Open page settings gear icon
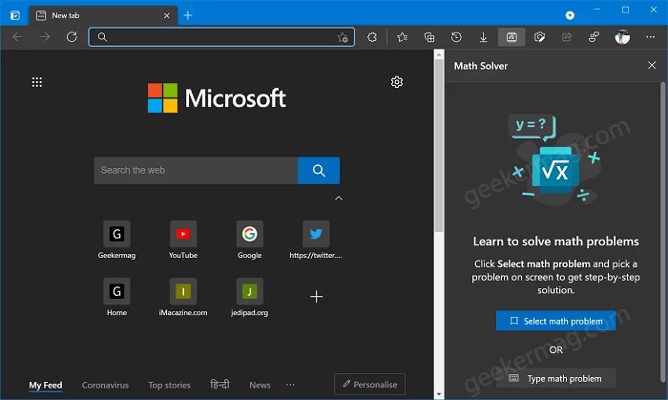668x400 pixels. tap(397, 82)
